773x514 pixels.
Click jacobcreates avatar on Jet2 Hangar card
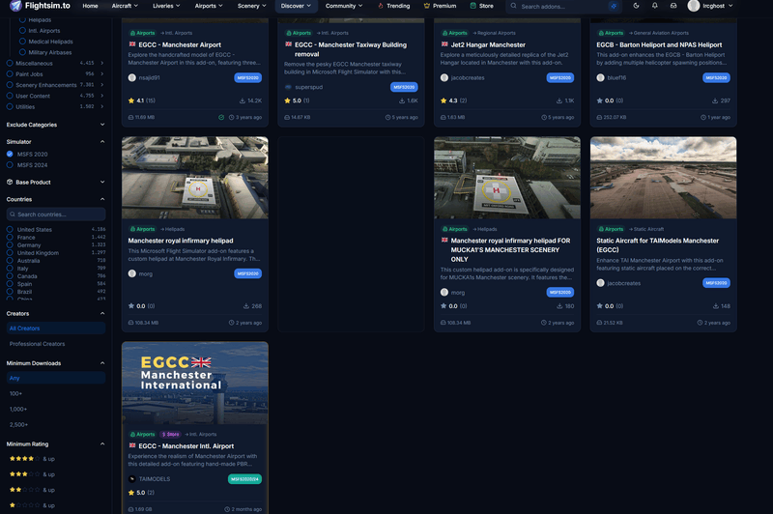[444, 77]
